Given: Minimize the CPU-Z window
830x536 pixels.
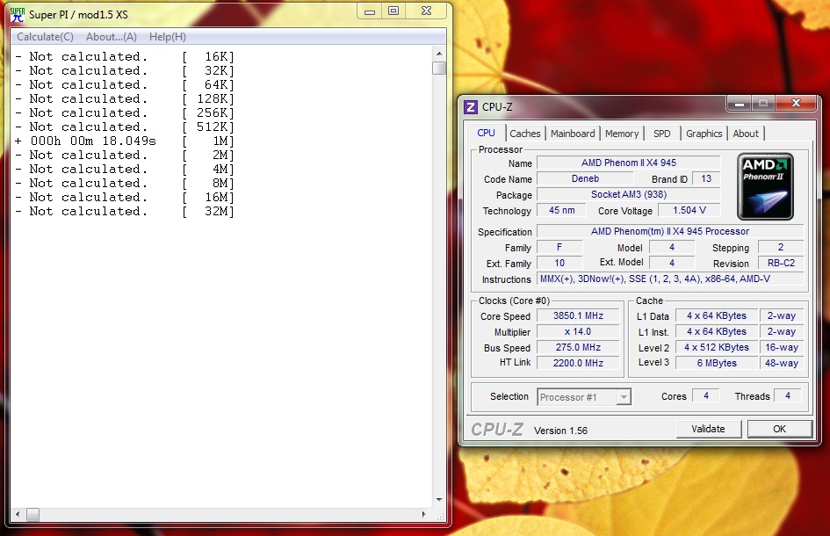Looking at the screenshot, I should point(740,104).
